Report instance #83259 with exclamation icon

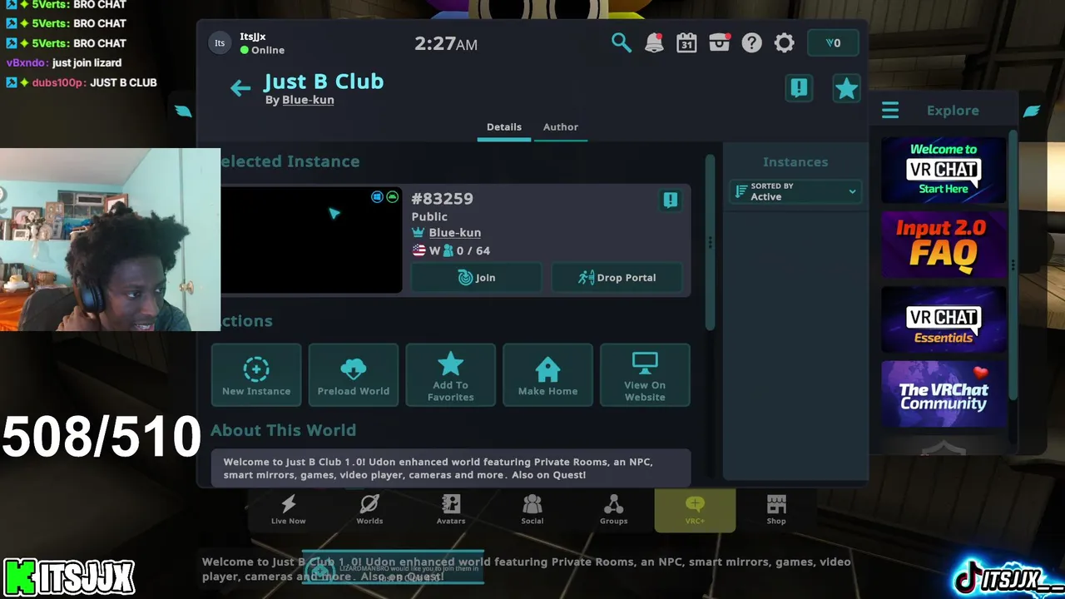click(671, 200)
